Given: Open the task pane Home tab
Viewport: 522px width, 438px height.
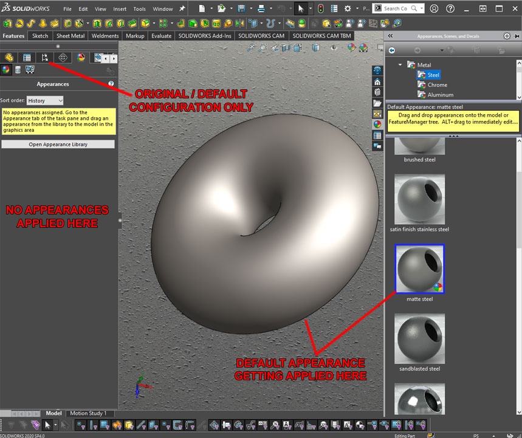Looking at the screenshot, I should pyautogui.click(x=377, y=82).
